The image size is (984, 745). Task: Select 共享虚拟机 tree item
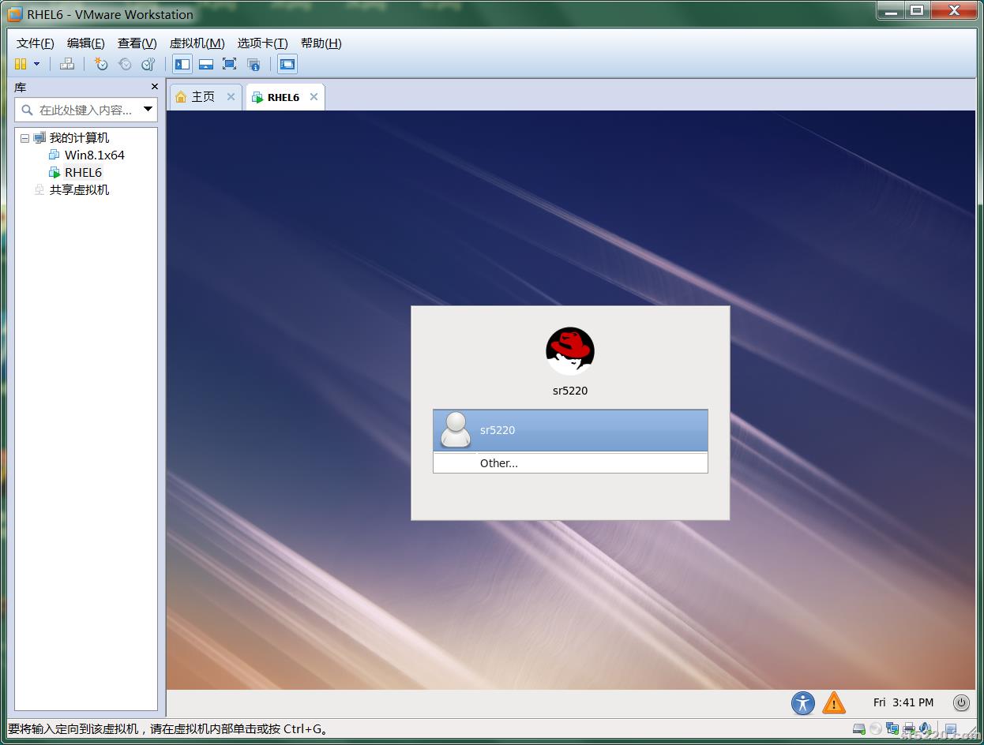point(79,190)
